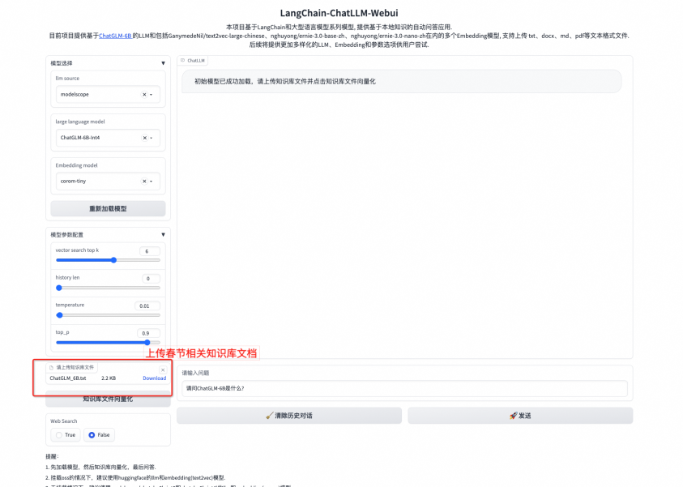Open the ChatGLM-6B hyperlink
683x487 pixels.
point(115,36)
